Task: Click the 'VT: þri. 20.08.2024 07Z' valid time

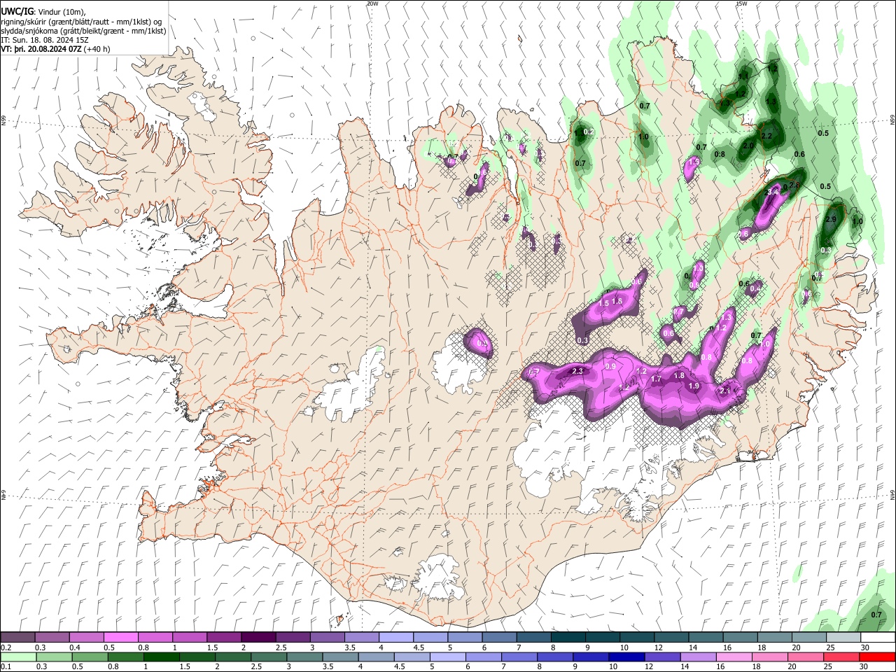Action: (x=41, y=49)
